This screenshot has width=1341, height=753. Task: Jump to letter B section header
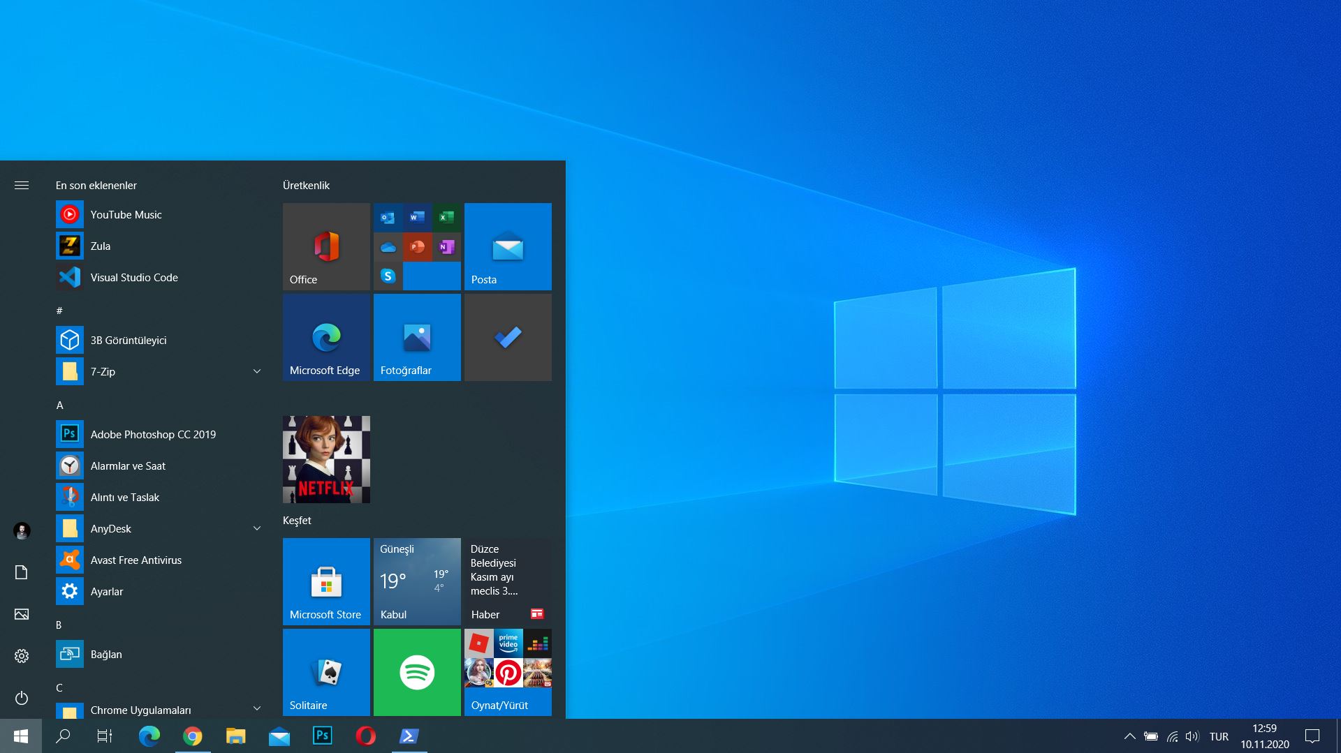[x=59, y=625]
